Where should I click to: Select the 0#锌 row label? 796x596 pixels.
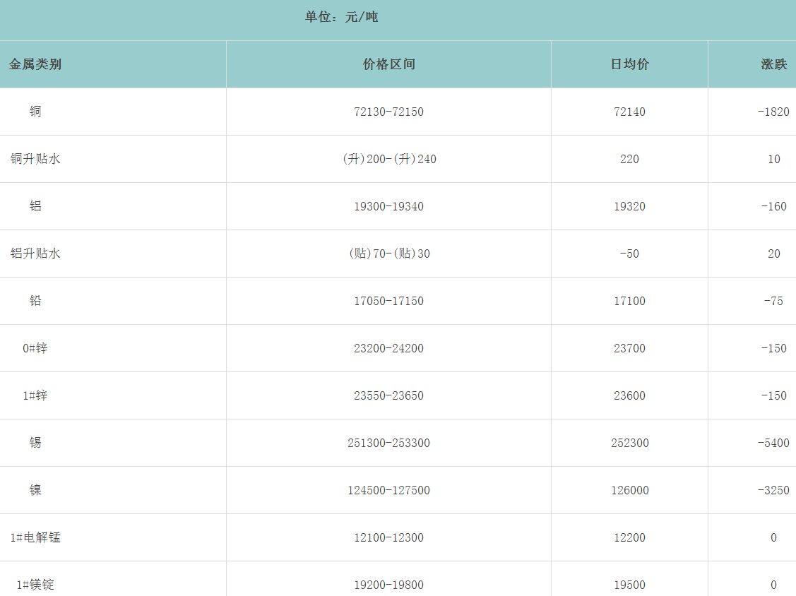click(x=35, y=348)
